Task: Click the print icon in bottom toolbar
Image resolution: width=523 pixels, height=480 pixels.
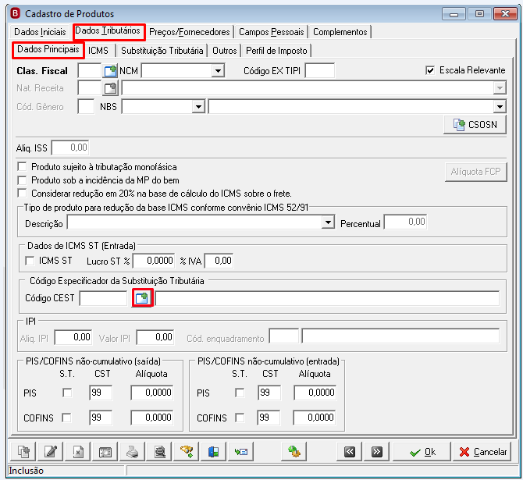Action: coord(133,452)
